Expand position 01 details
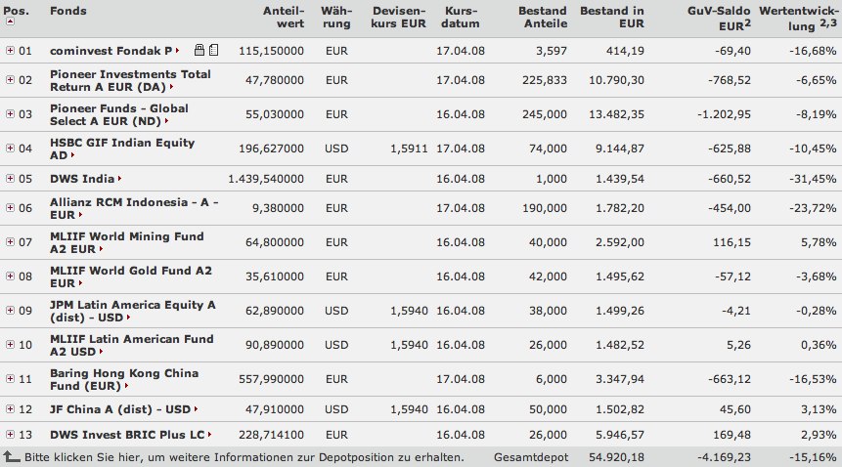This screenshot has width=842, height=467. pos(10,49)
